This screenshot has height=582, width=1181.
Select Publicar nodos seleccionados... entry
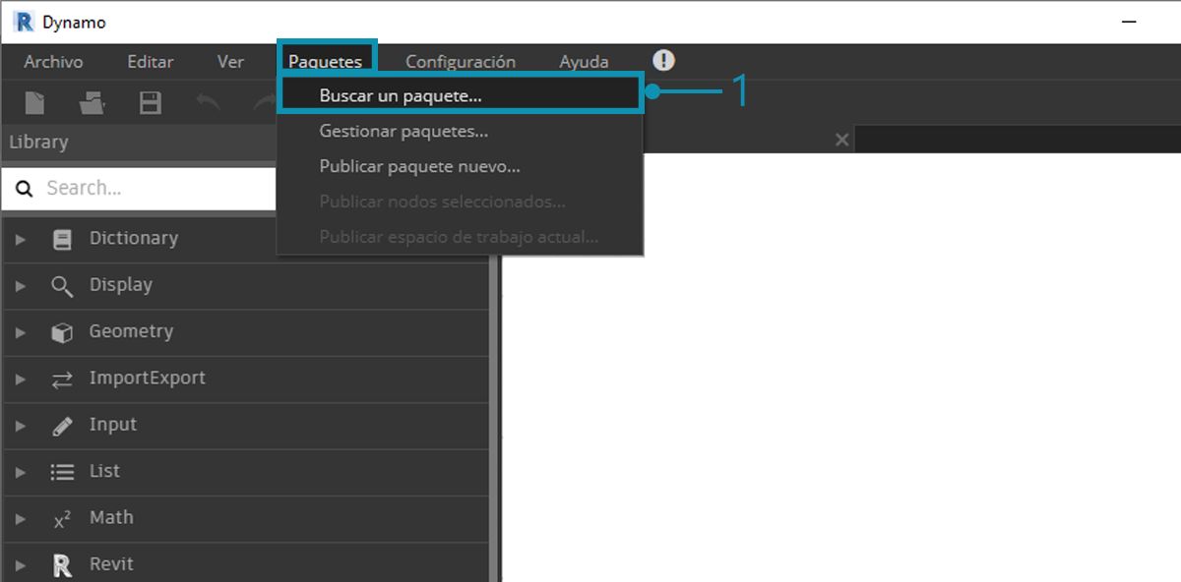coord(461,202)
